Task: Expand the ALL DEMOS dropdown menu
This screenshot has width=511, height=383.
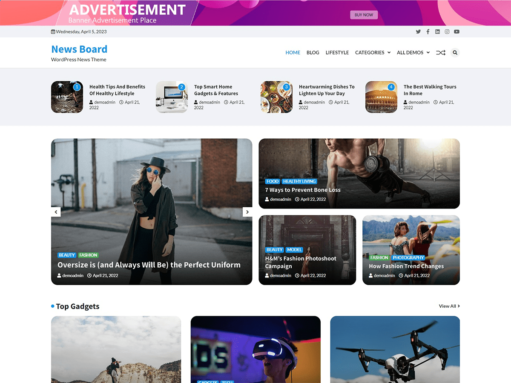Action: [410, 52]
